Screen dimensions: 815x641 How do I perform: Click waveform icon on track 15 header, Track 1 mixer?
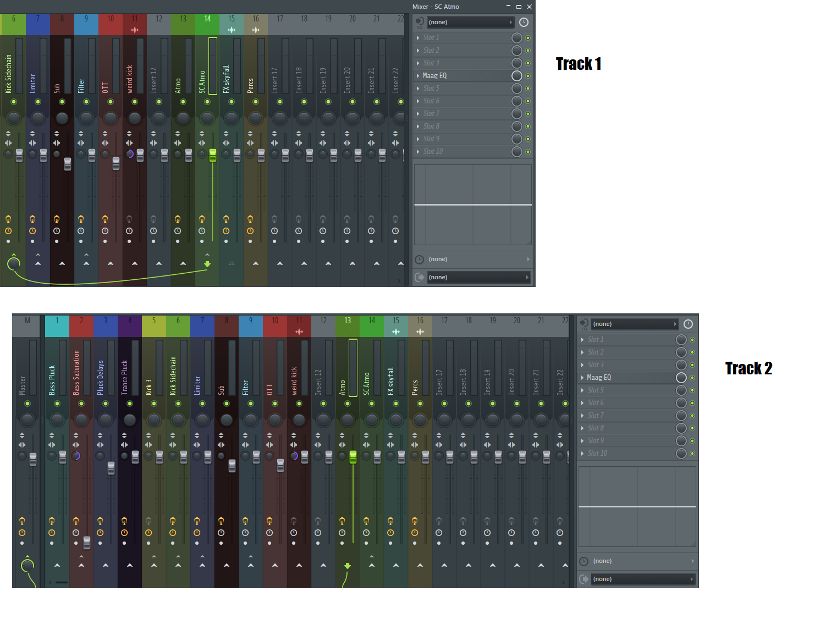[232, 30]
